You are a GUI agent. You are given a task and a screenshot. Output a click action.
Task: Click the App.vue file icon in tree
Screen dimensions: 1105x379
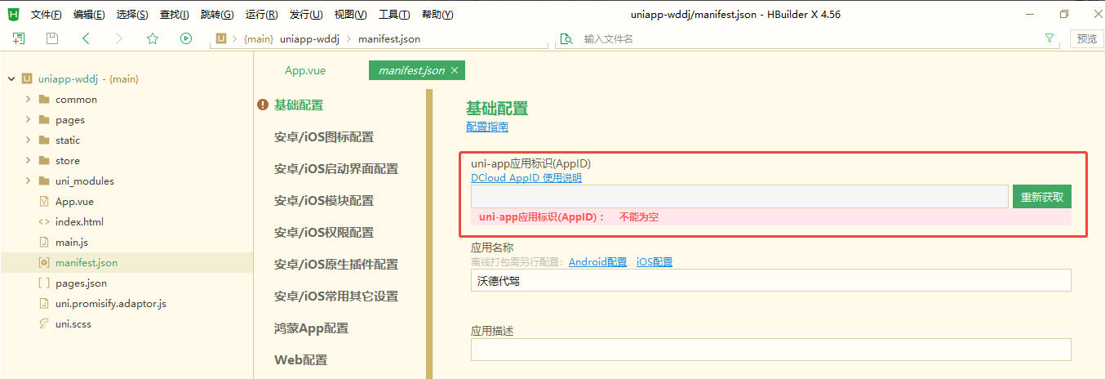pyautogui.click(x=44, y=202)
